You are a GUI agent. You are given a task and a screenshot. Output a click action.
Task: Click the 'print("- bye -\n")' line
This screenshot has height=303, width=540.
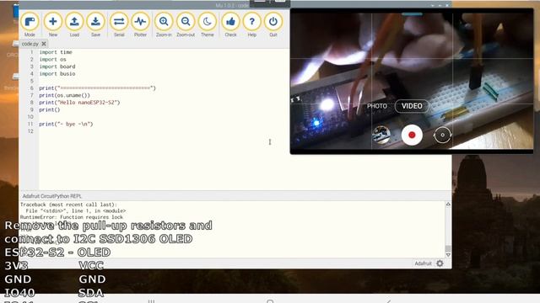click(66, 124)
